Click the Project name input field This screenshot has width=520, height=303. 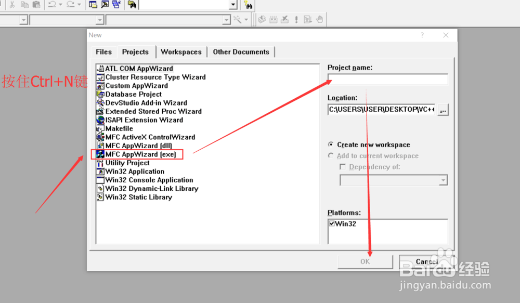(x=388, y=79)
